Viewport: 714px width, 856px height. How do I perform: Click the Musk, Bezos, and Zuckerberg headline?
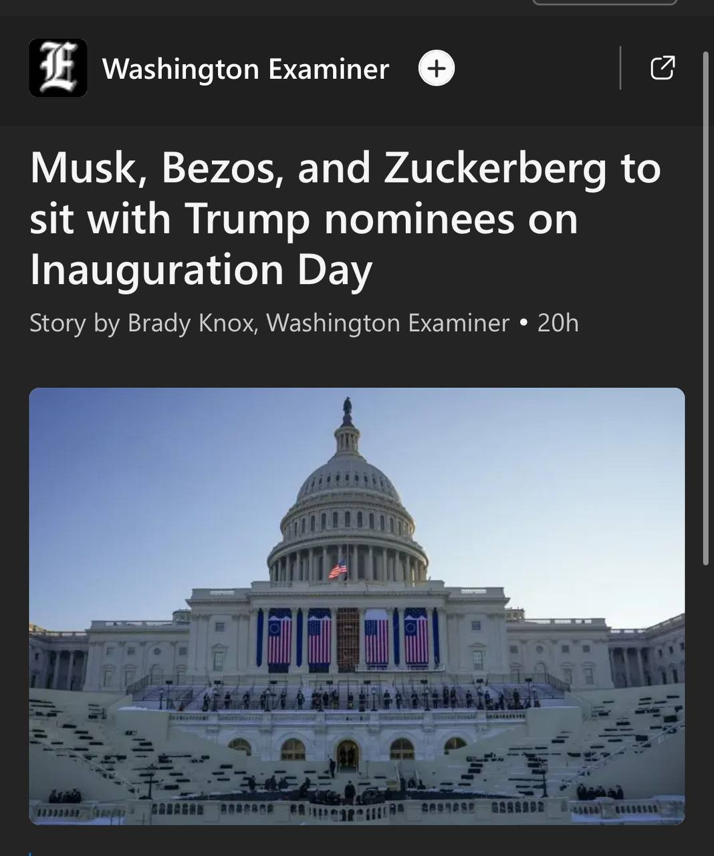click(344, 218)
